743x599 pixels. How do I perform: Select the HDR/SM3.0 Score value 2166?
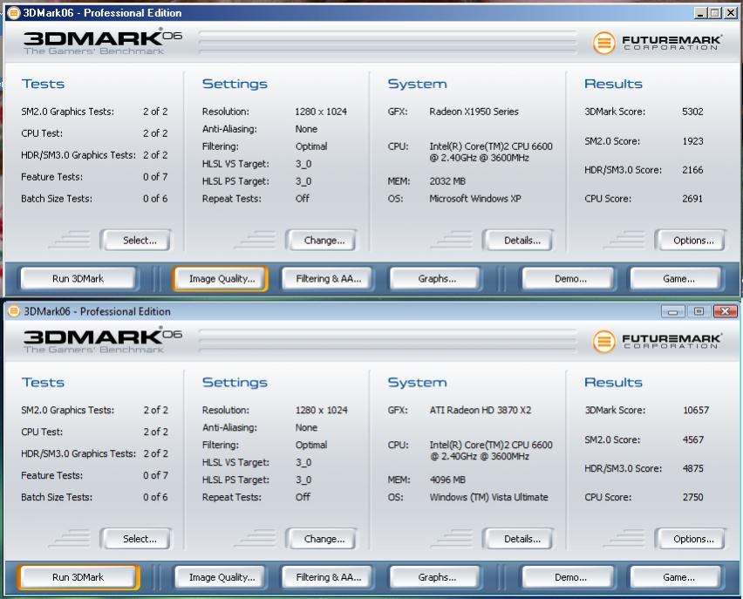[692, 170]
